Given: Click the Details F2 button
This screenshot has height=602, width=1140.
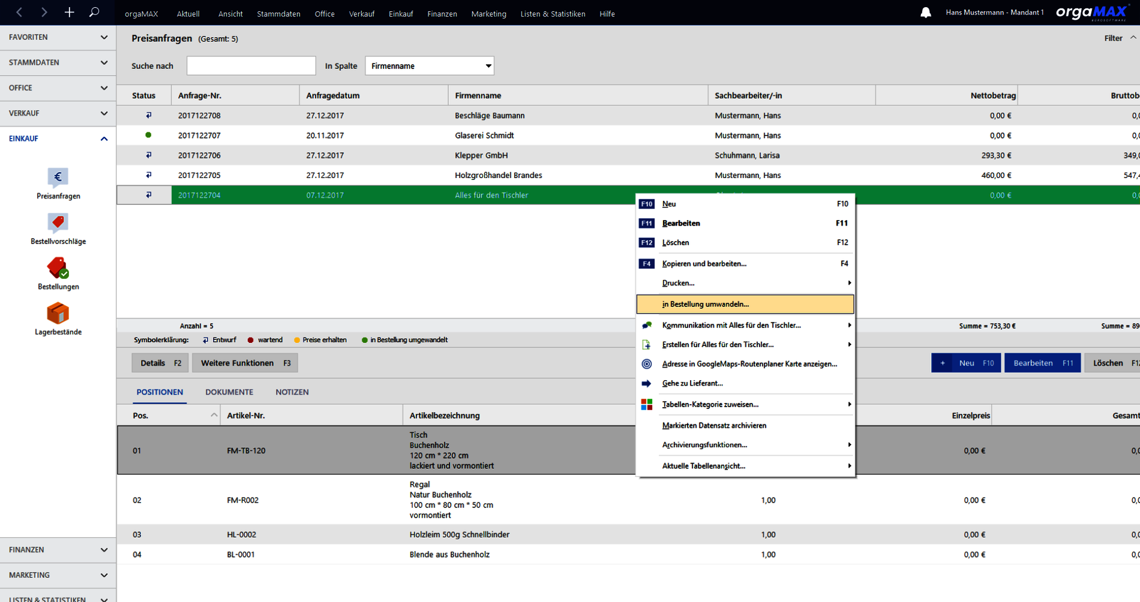Looking at the screenshot, I should 160,363.
